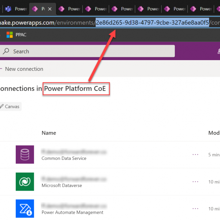Open more options for Power Automate Management
This screenshot has width=220, height=220.
[195, 208]
